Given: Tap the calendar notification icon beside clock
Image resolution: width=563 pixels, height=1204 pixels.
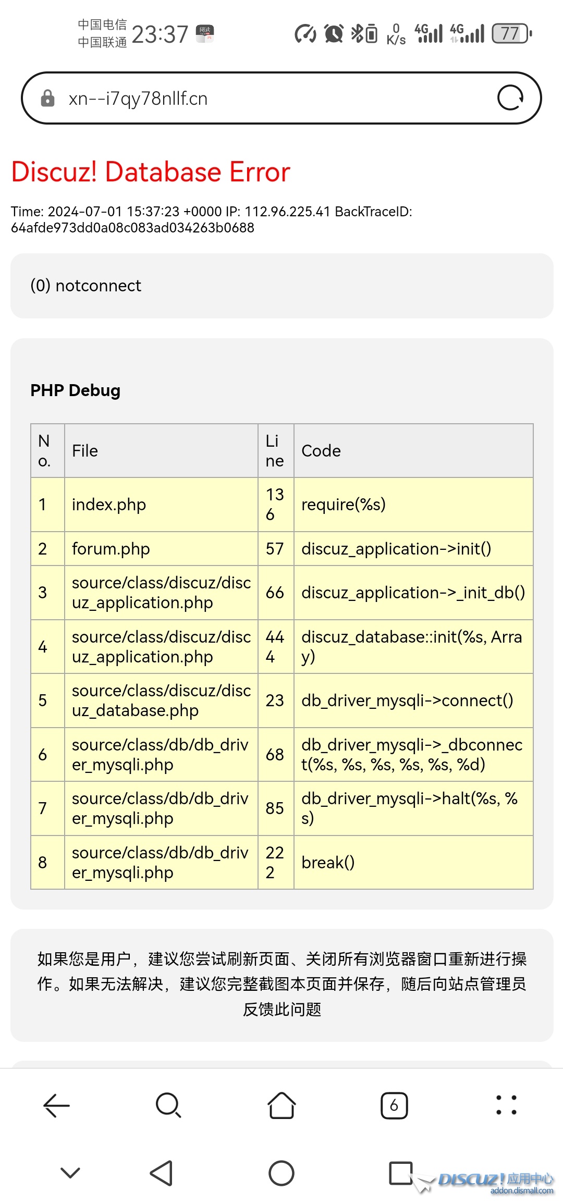Looking at the screenshot, I should pyautogui.click(x=205, y=34).
